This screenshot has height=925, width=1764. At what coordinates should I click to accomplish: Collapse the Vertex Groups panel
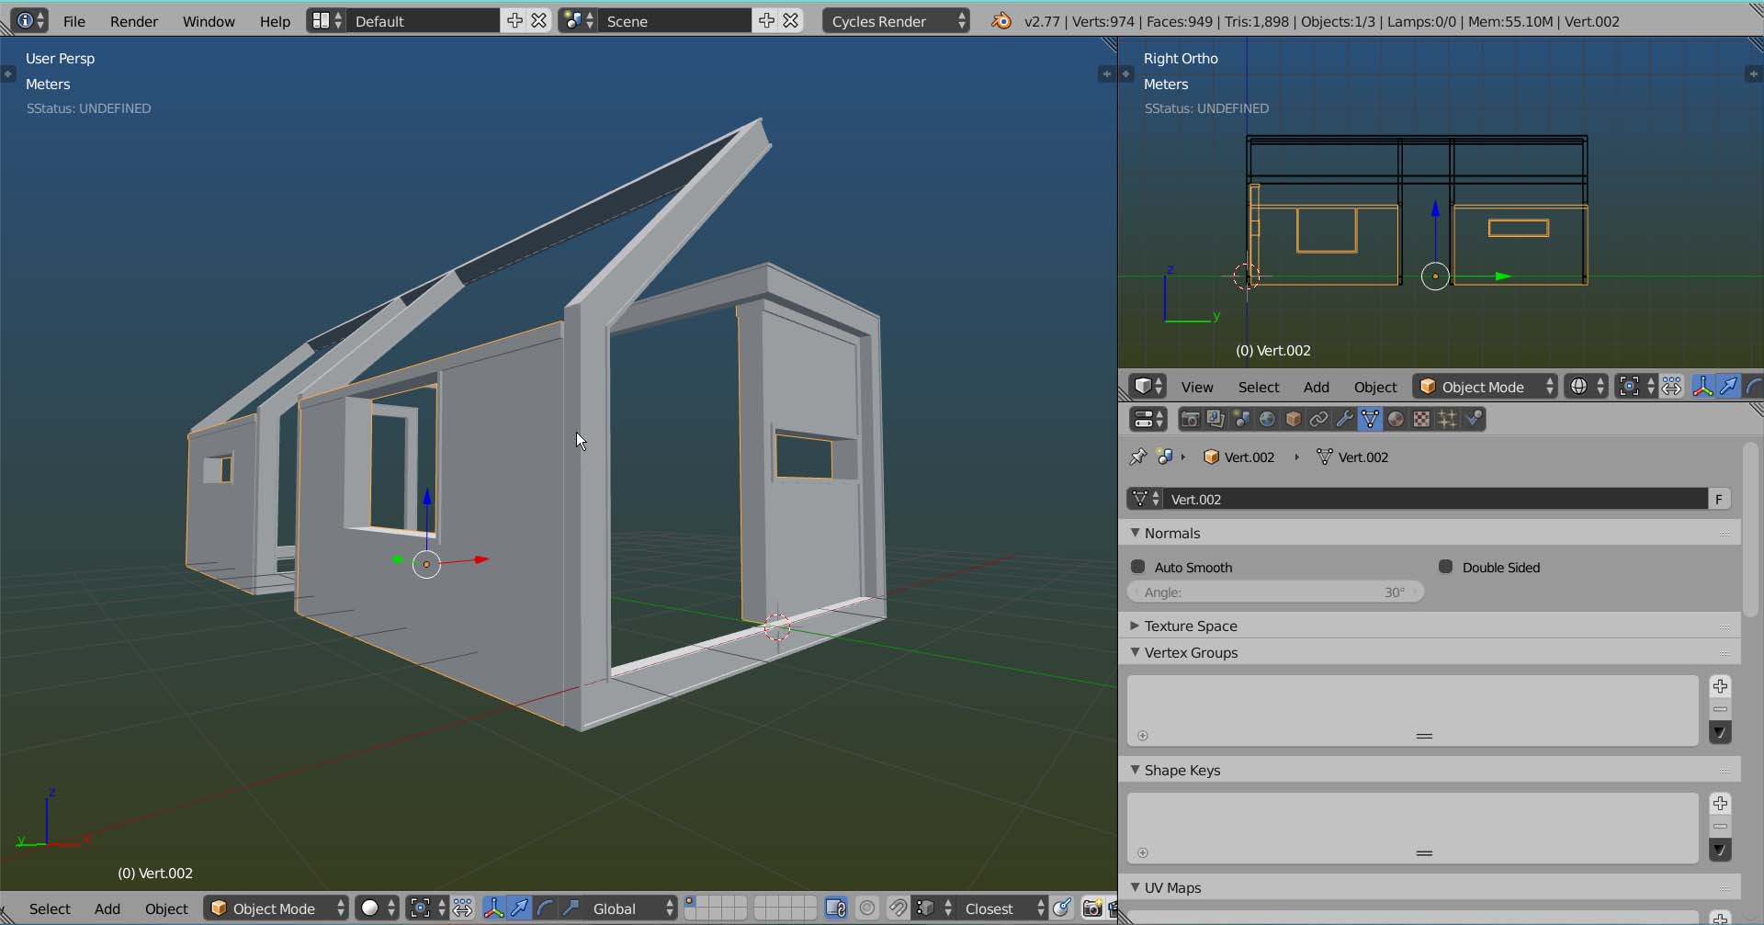tap(1136, 652)
